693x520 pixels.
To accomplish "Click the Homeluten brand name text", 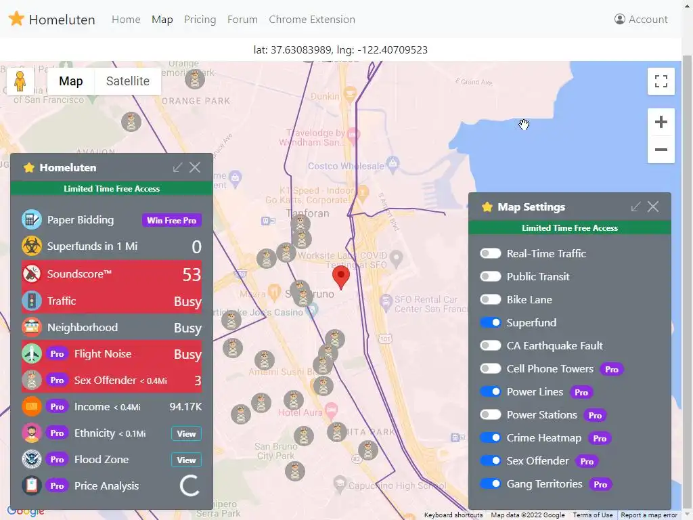I will 62,20.
